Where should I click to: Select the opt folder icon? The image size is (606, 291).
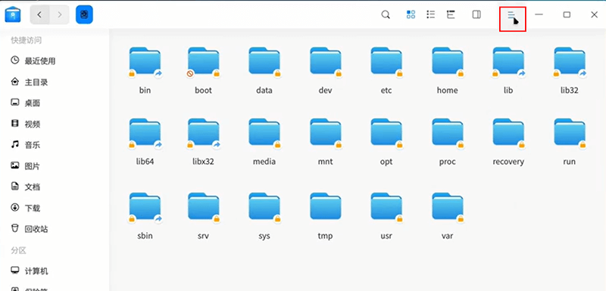[386, 133]
